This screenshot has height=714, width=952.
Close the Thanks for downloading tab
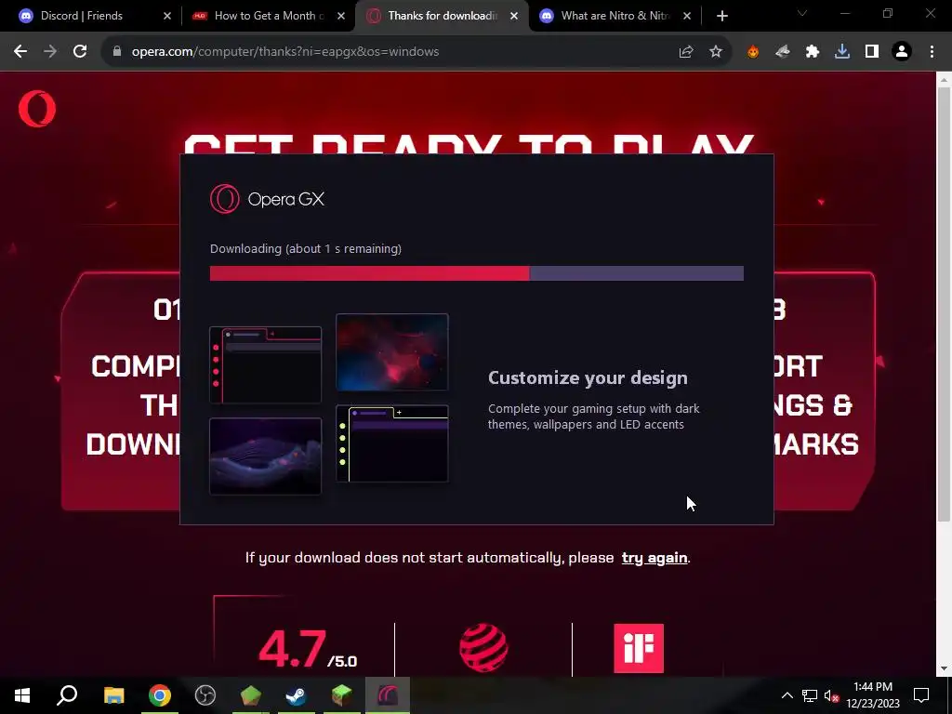[x=514, y=16]
